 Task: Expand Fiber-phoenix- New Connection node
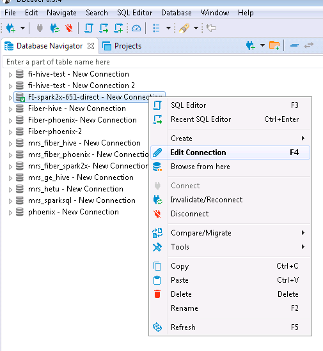pyautogui.click(x=10, y=121)
